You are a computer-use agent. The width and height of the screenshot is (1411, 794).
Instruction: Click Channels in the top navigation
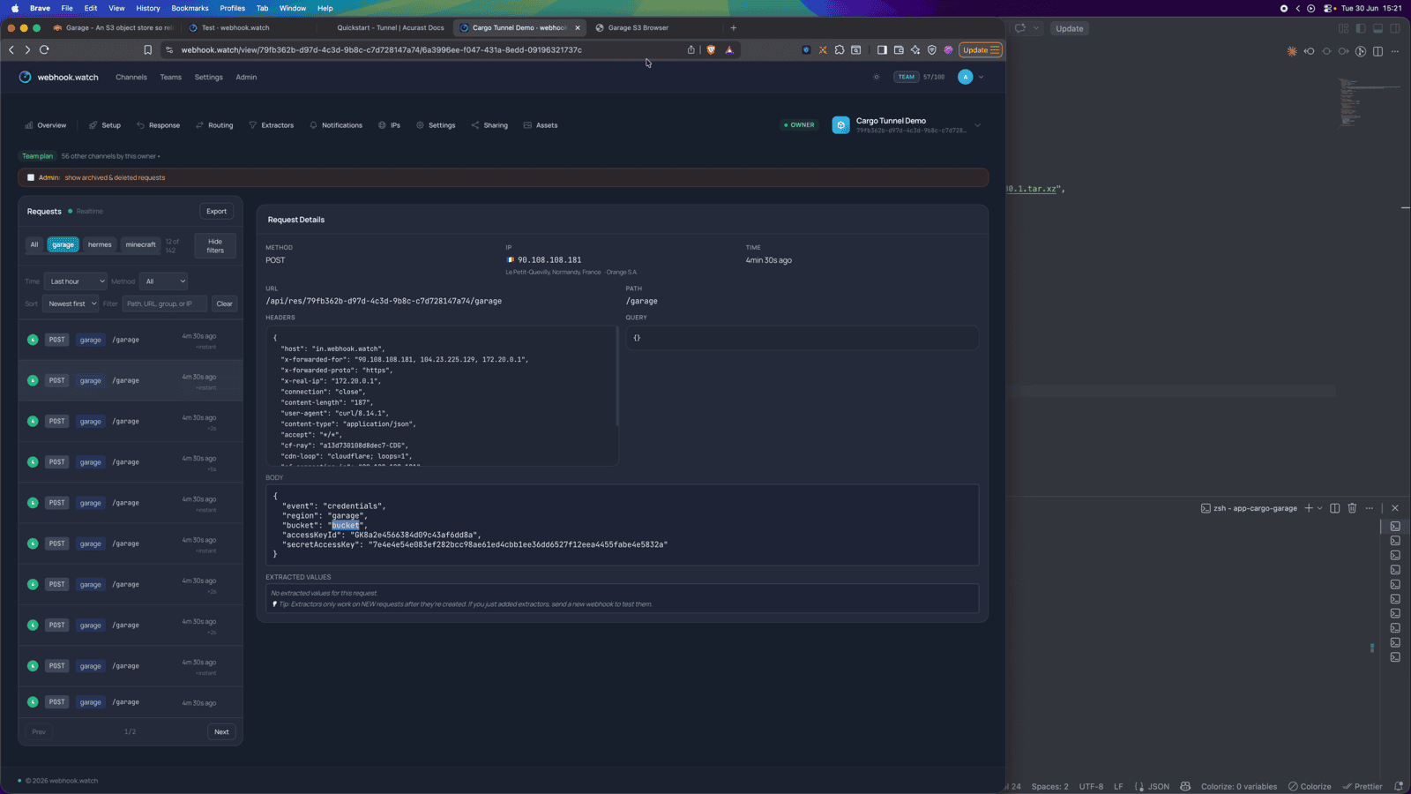tap(131, 77)
